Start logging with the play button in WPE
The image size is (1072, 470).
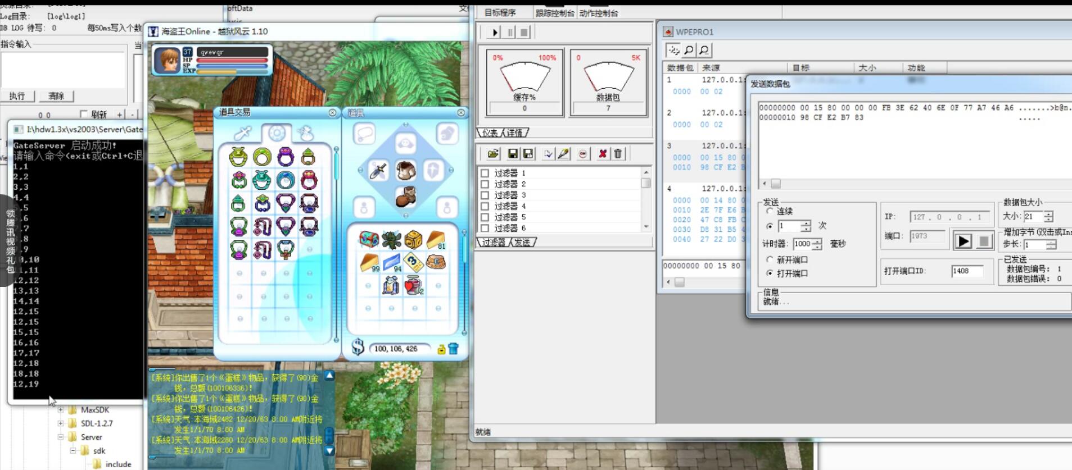pos(495,32)
